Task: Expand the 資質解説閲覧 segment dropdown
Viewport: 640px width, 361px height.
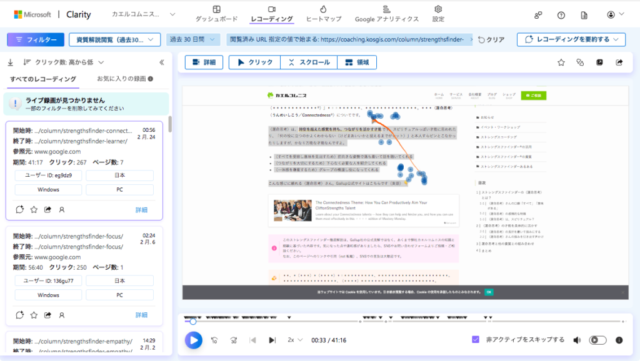Action: tap(115, 39)
